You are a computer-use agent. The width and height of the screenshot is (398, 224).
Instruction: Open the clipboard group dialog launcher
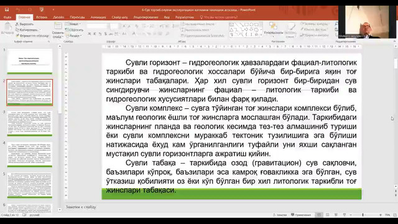(49, 42)
